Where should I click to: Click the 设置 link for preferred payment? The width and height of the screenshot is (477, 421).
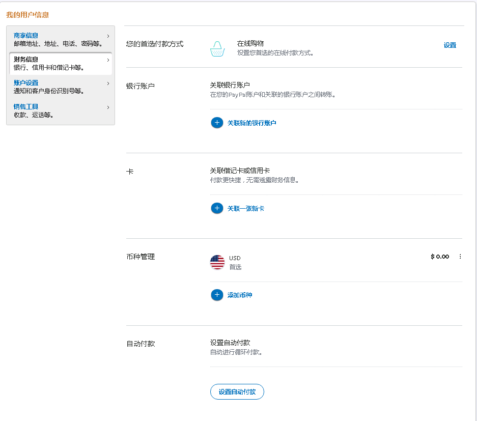click(450, 45)
